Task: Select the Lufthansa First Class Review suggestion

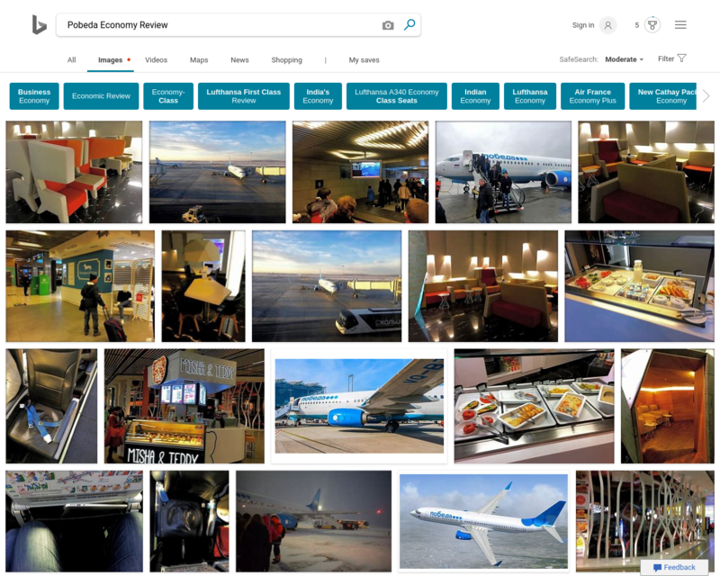Action: [x=243, y=96]
